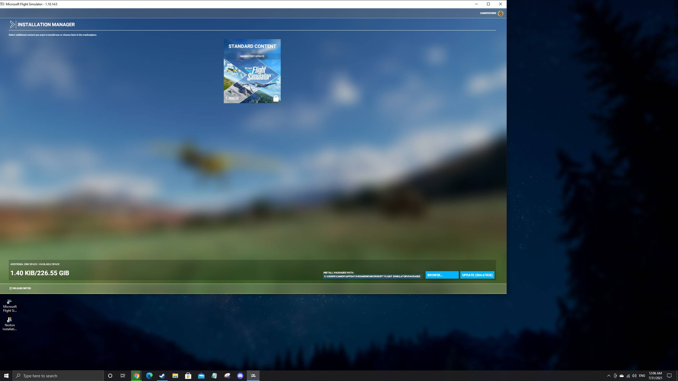The image size is (678, 381).
Task: Open Steam from the taskbar
Action: pyautogui.click(x=162, y=376)
